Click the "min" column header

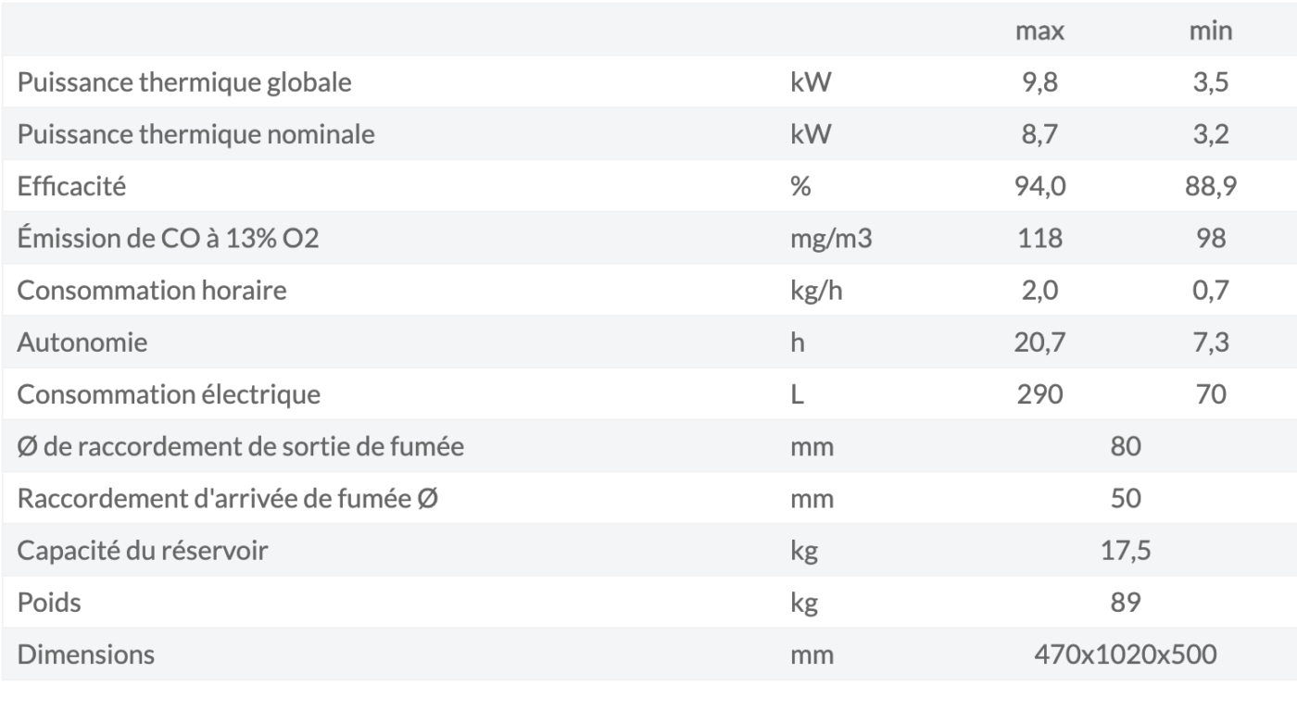click(1210, 31)
